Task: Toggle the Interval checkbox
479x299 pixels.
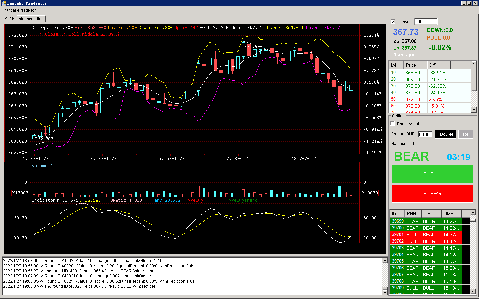Action: (393, 22)
